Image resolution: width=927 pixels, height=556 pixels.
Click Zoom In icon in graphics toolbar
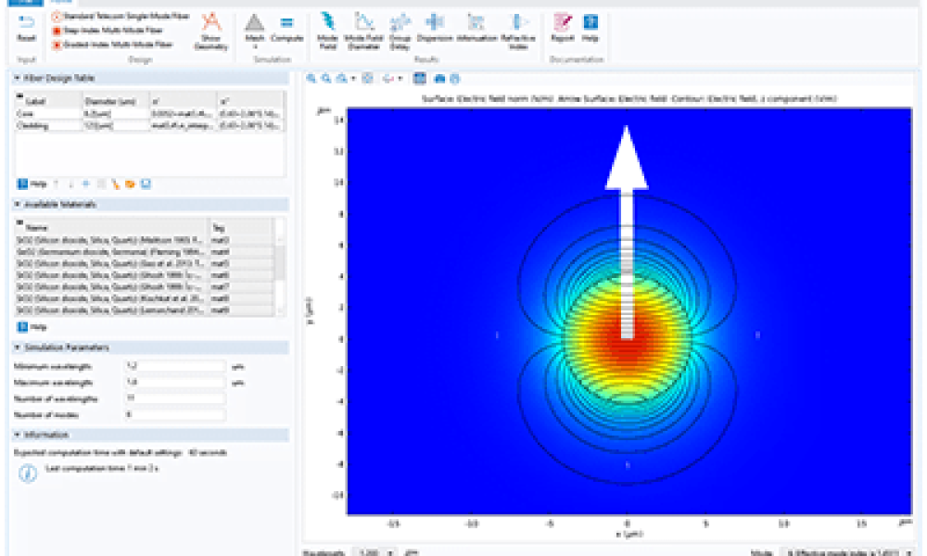pos(311,78)
